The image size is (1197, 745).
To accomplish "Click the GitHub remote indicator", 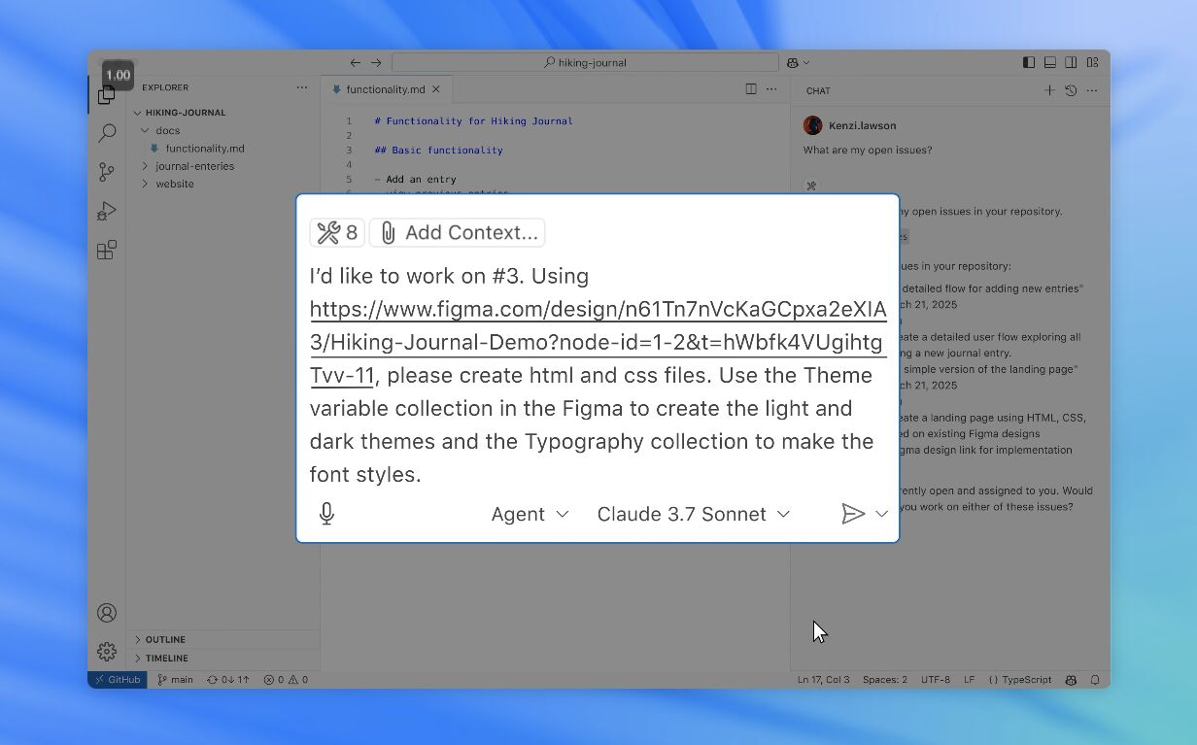I will point(118,680).
